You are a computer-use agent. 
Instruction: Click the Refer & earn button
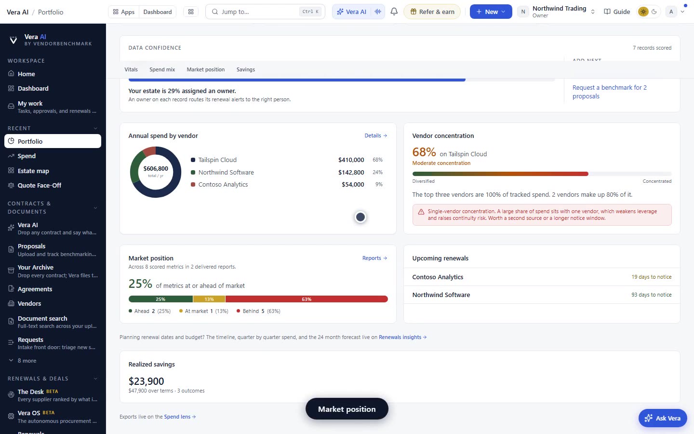coord(432,12)
